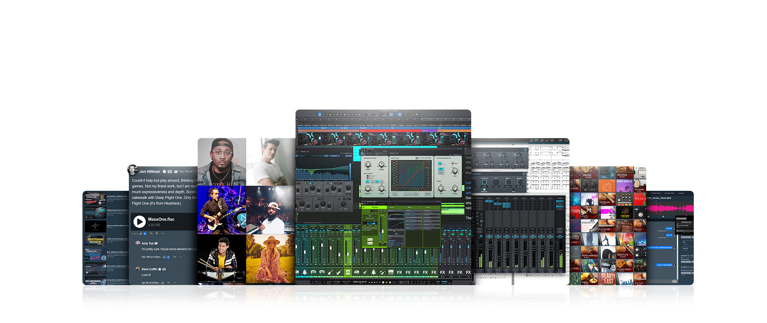Adjust the Vocoder Release knob
767x323 pixels.
click(x=382, y=164)
